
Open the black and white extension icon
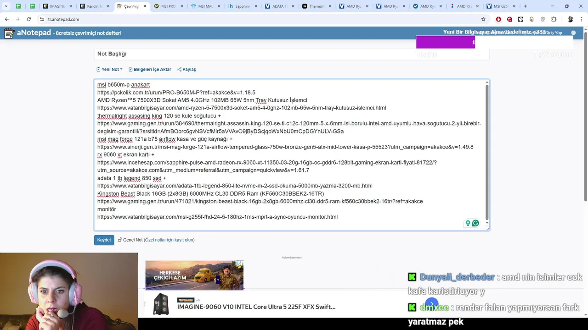coord(520,19)
